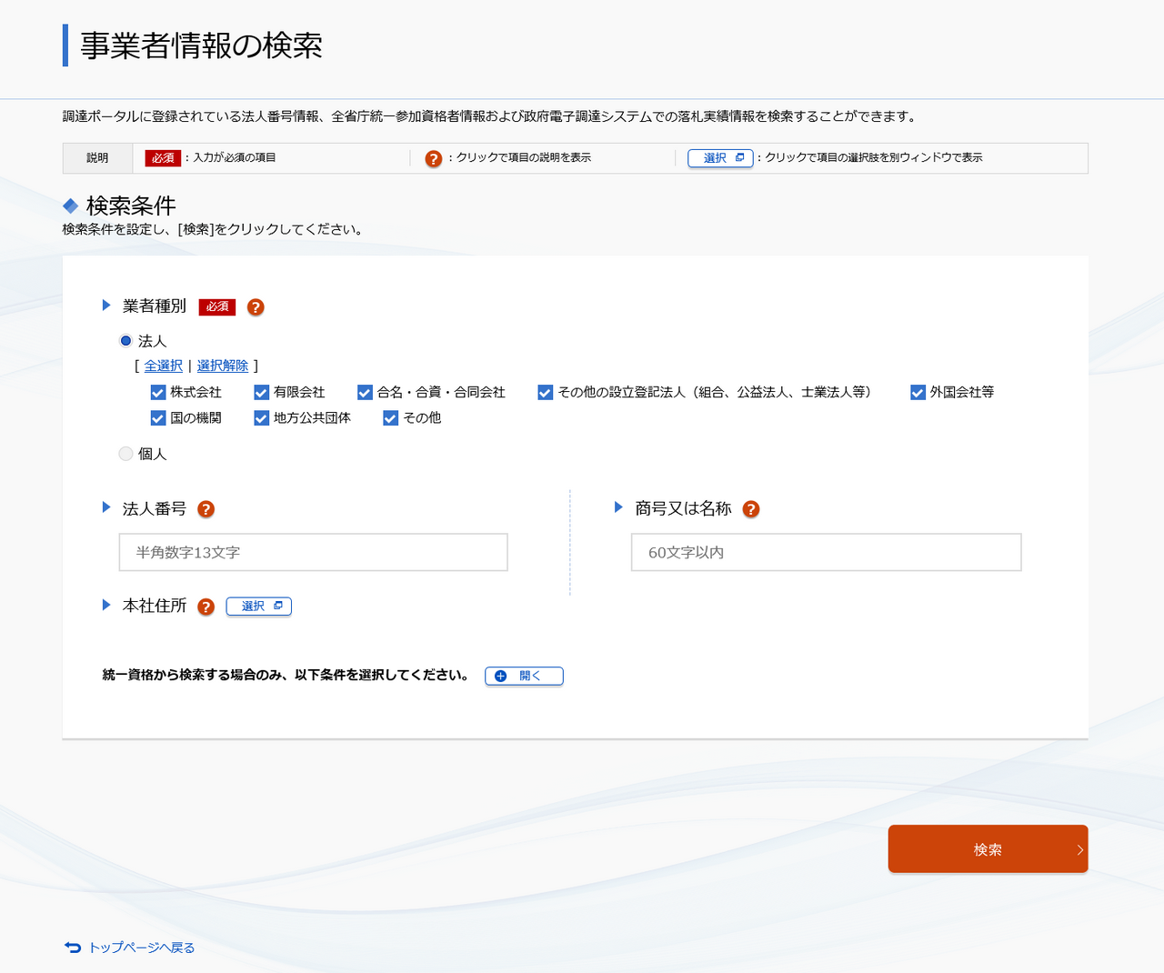Click help icon beside 法人番号 label
The image size is (1164, 973).
[206, 509]
